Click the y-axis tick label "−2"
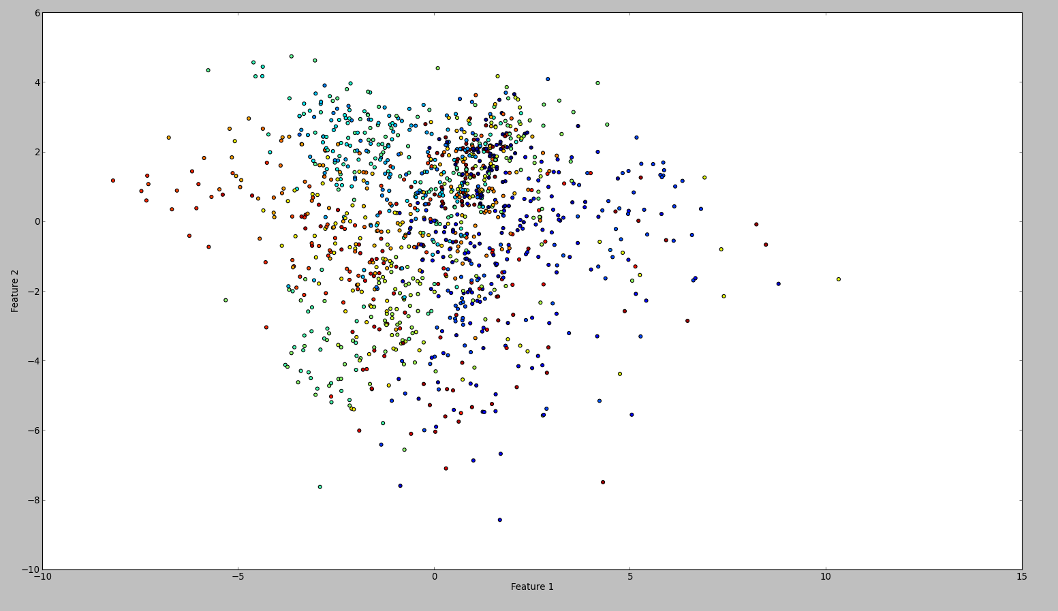Image resolution: width=1058 pixels, height=611 pixels. 33,292
